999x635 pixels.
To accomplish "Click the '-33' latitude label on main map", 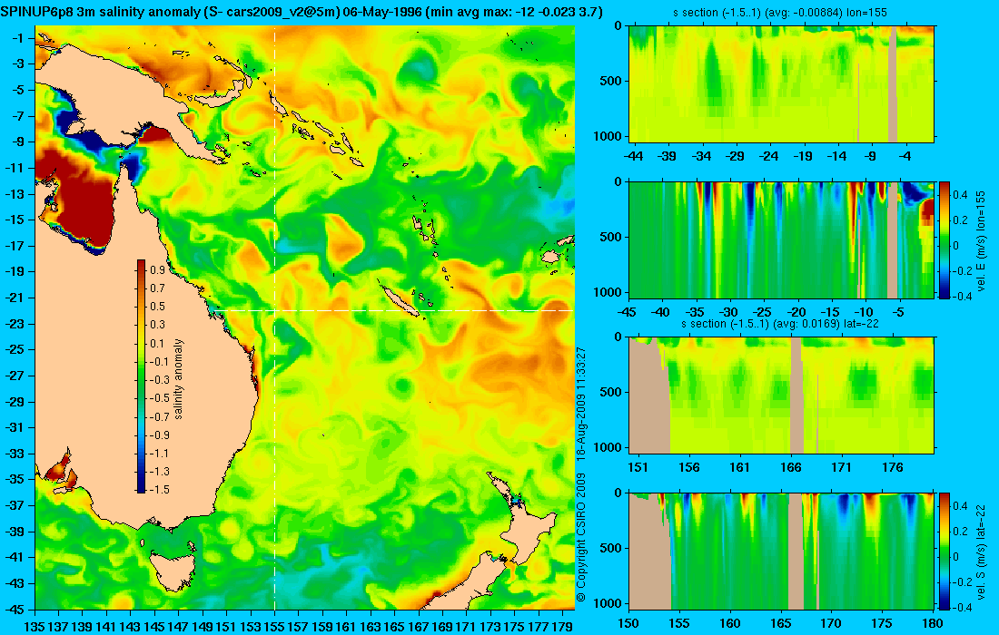I will point(15,453).
